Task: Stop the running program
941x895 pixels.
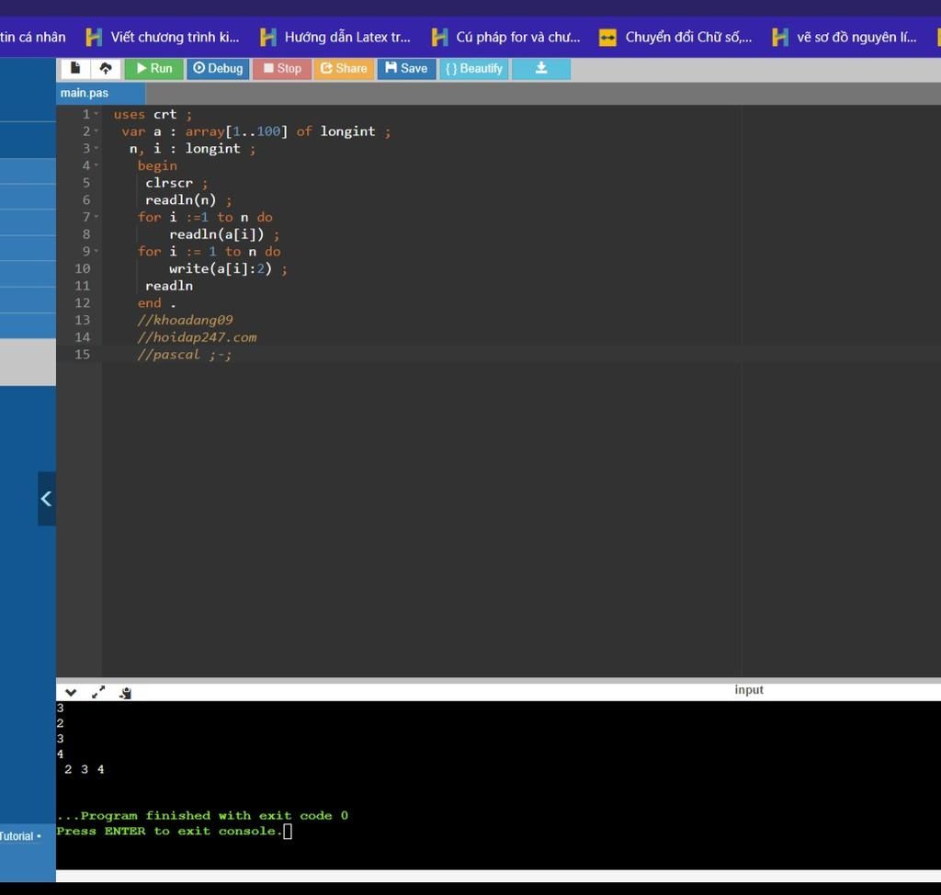Action: (x=282, y=68)
